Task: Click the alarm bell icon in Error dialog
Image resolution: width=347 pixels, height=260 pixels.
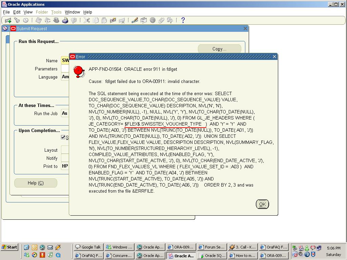Action: click(x=79, y=72)
